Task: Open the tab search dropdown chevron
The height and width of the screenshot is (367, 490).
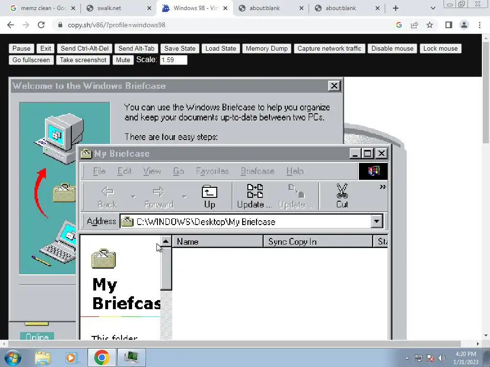Action: (x=433, y=8)
